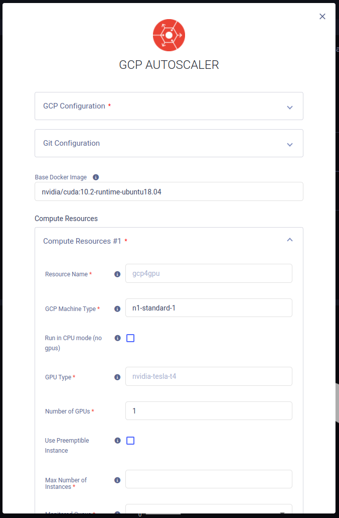Close the GCP Autoscaler dialog
339x518 pixels.
pos(322,17)
